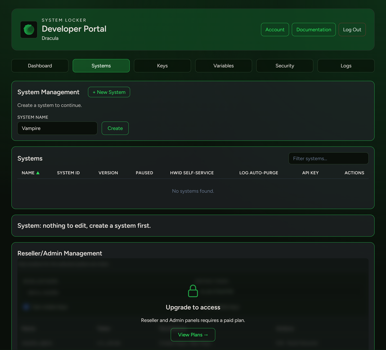Screen dimensions: 386x350
Task: Log out of the Developer Portal
Action: (352, 30)
